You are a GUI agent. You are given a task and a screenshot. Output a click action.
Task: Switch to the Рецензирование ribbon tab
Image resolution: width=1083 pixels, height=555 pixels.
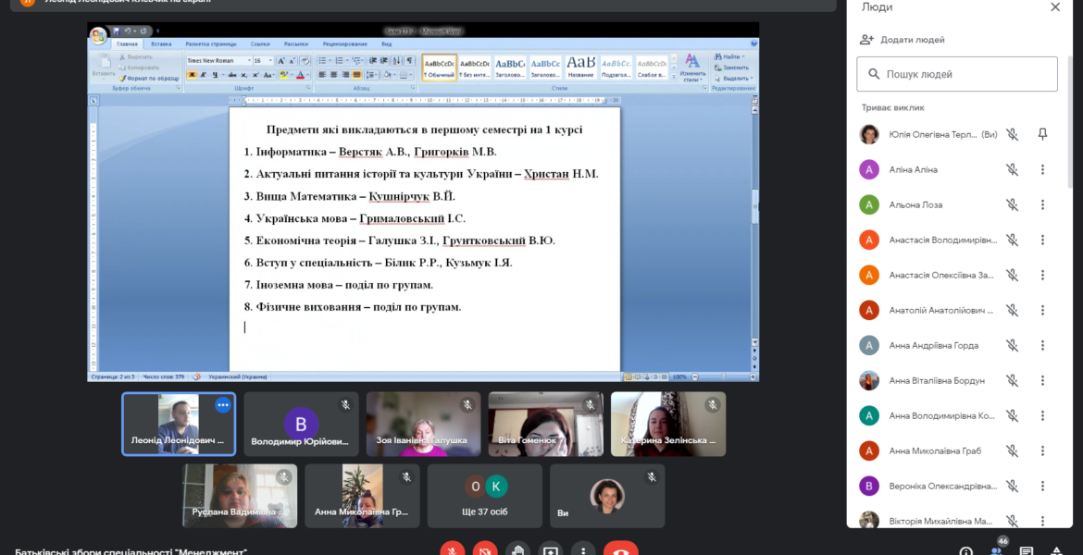[x=344, y=44]
